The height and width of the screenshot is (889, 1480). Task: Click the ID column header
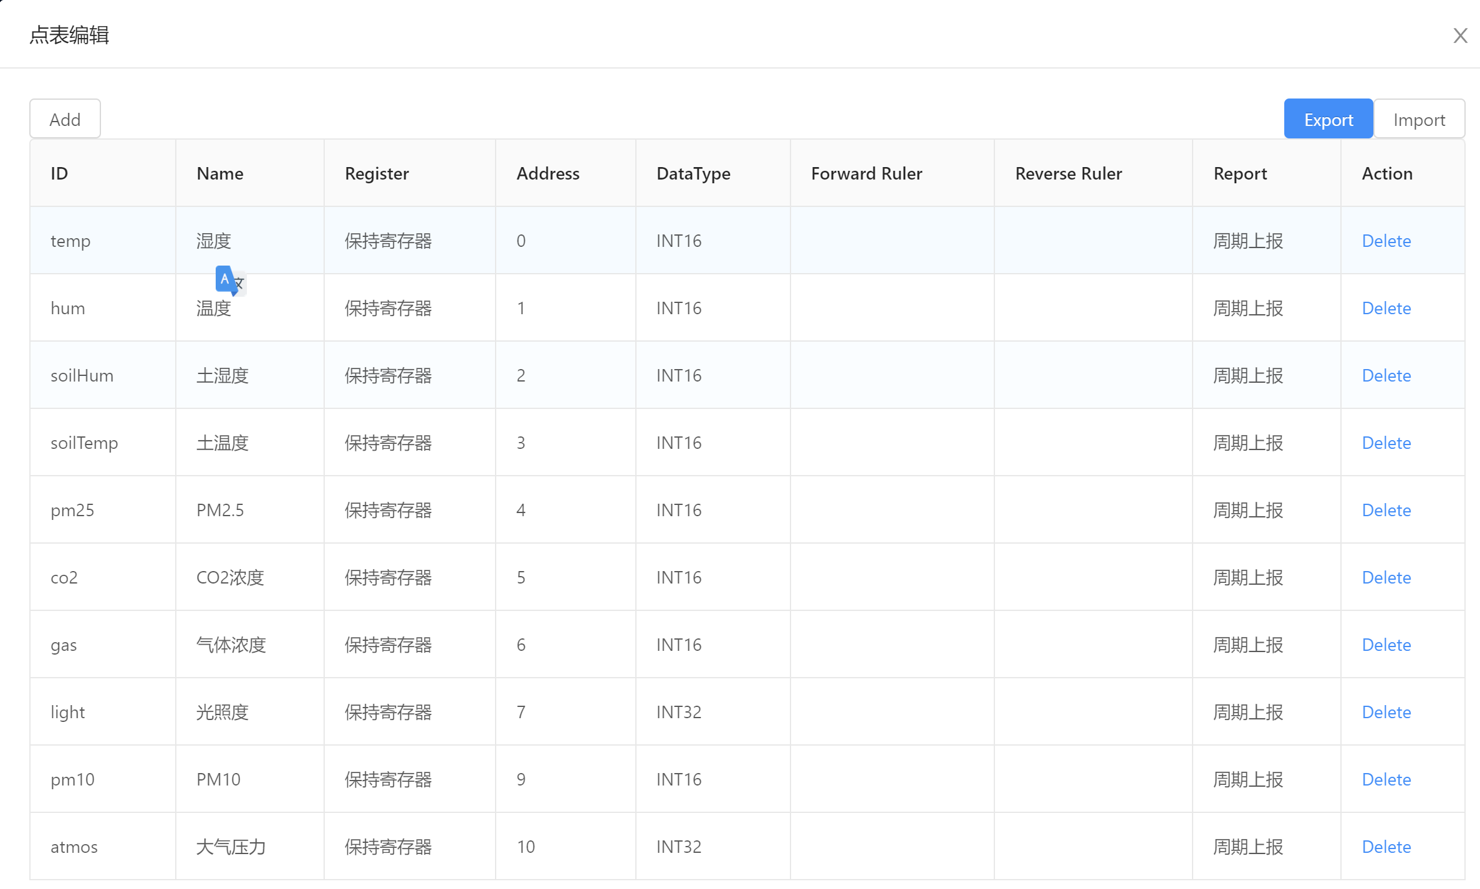59,173
